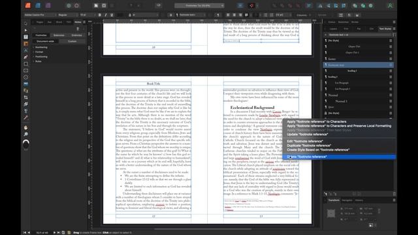418x235 pixels.
Task: Select the Rectangle shape tool
Action: tap(25, 64)
